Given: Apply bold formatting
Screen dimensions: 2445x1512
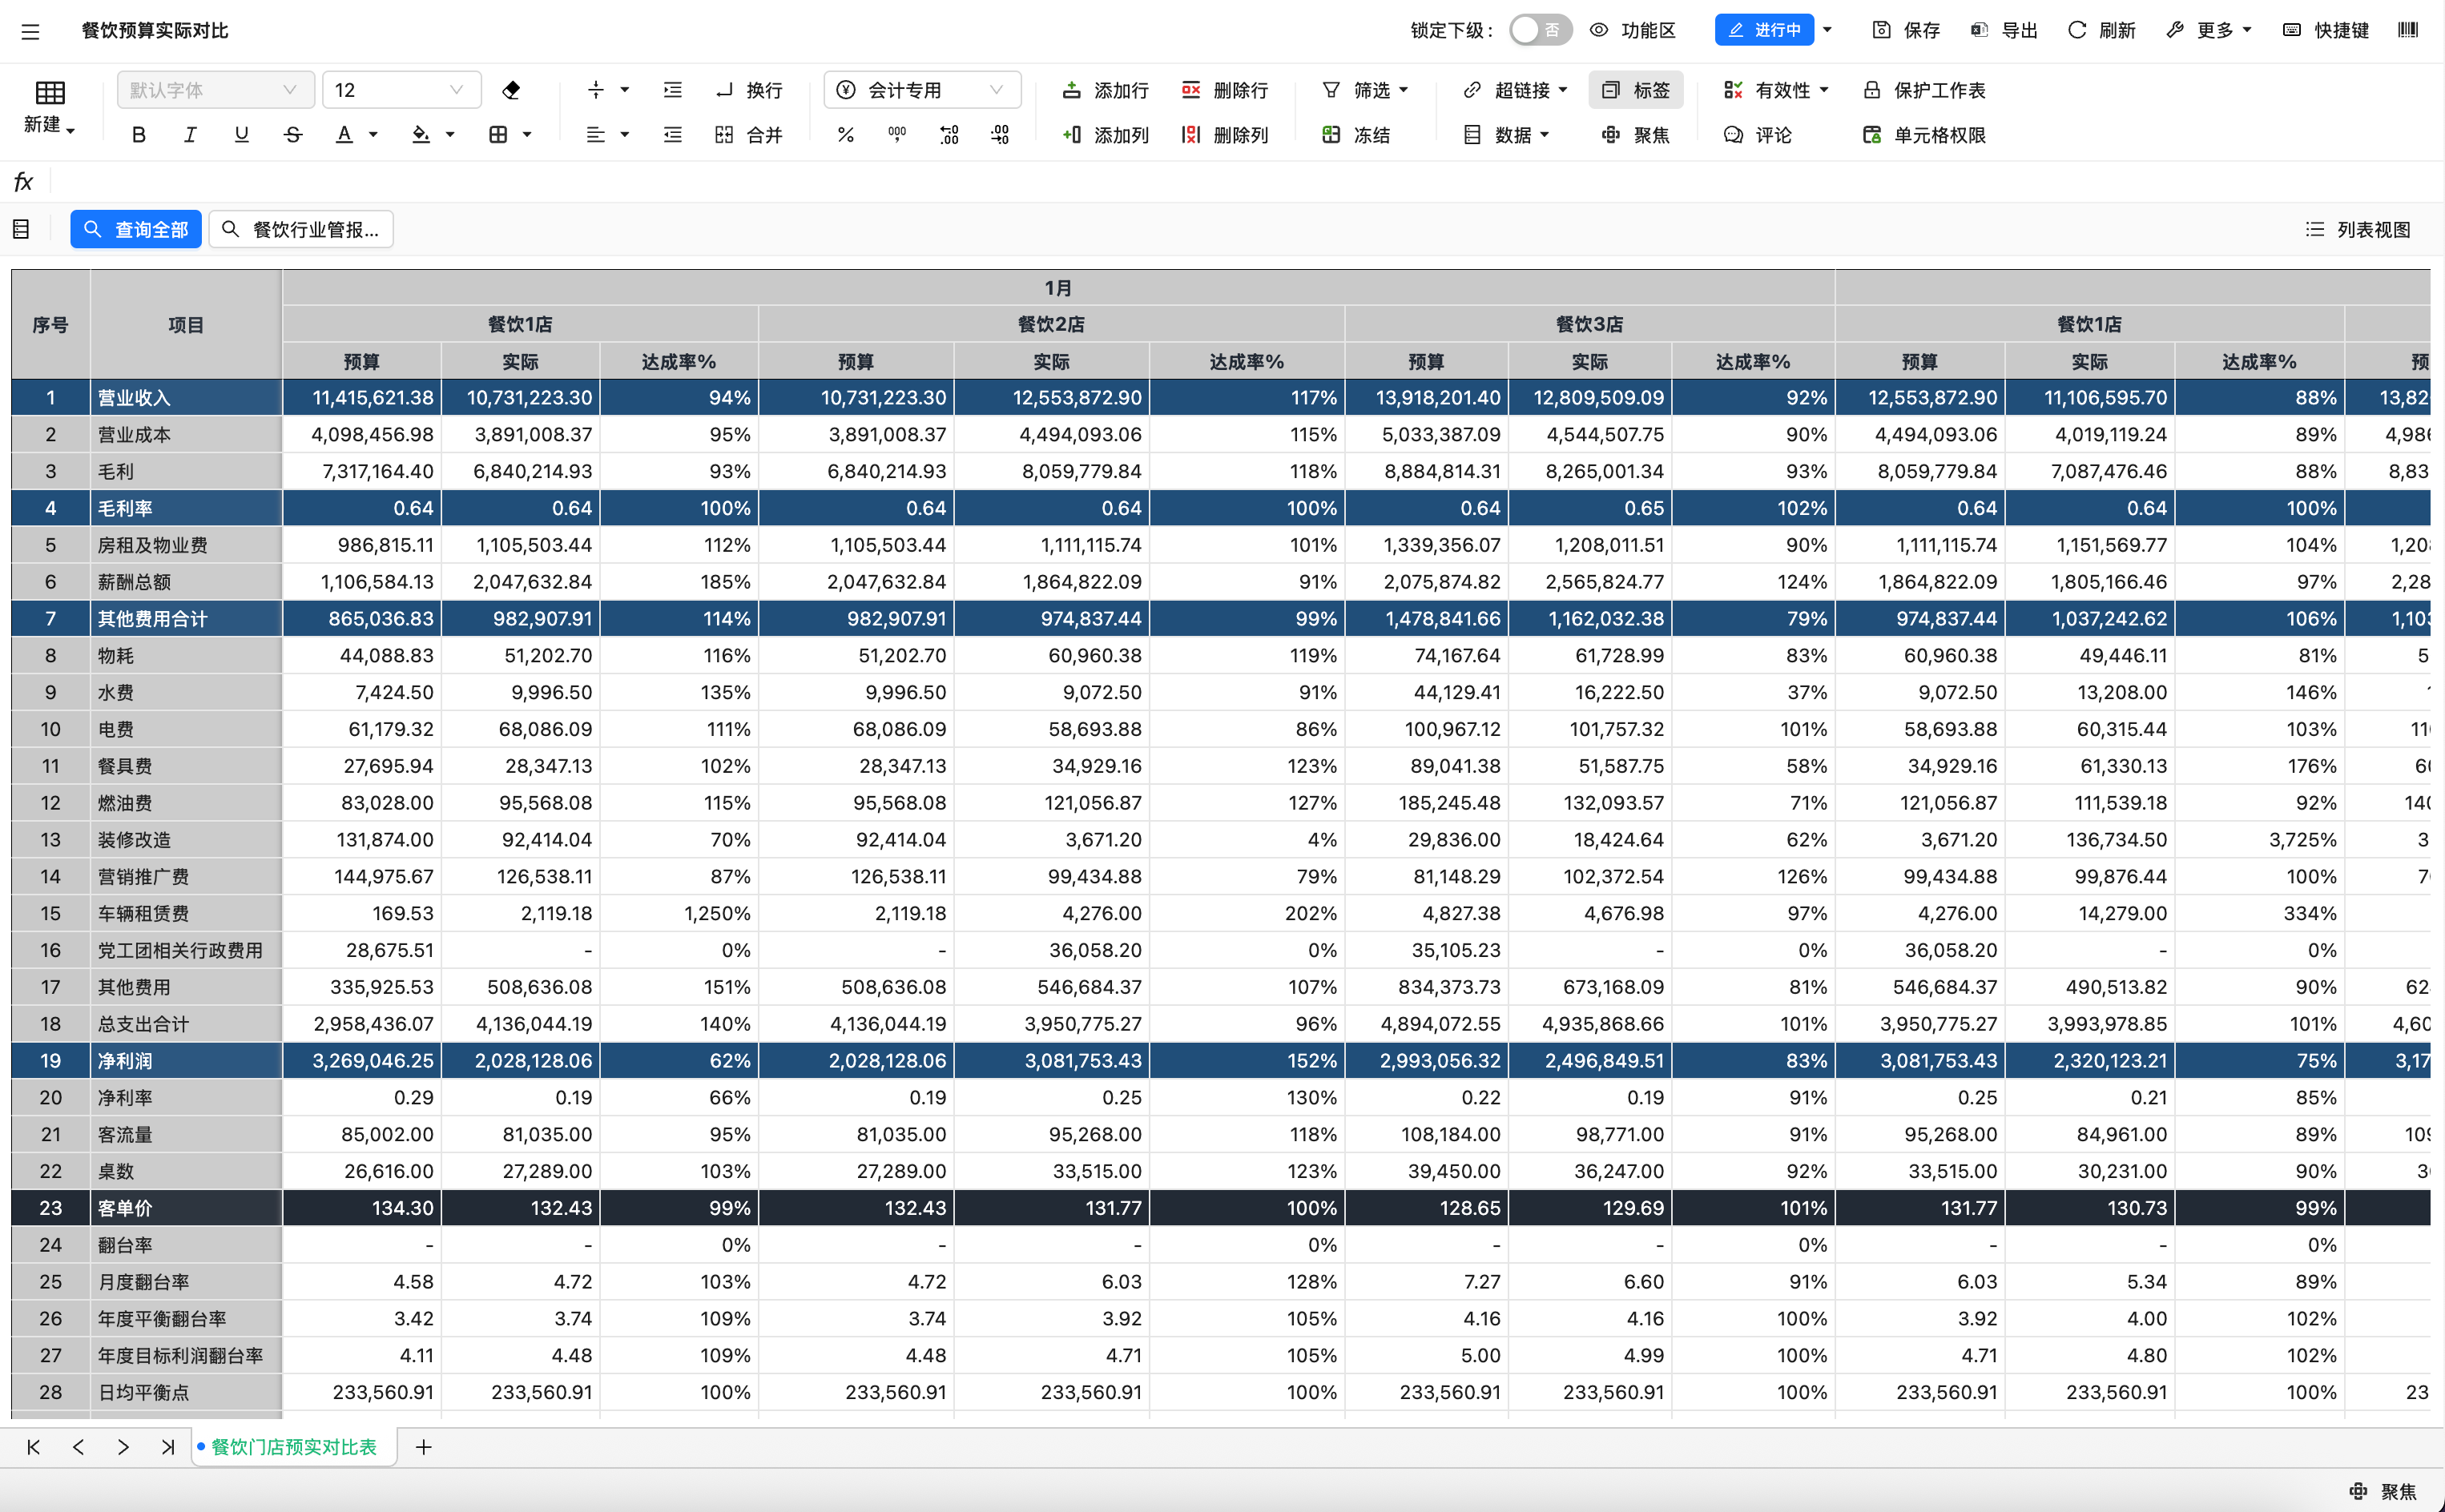Looking at the screenshot, I should (x=138, y=135).
